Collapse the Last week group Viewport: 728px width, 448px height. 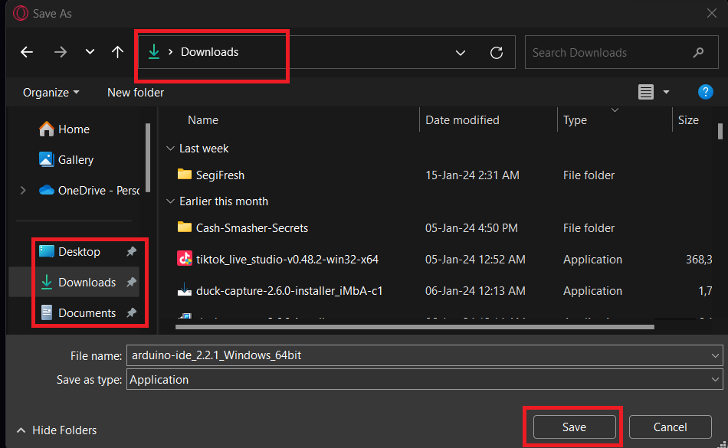pos(170,149)
